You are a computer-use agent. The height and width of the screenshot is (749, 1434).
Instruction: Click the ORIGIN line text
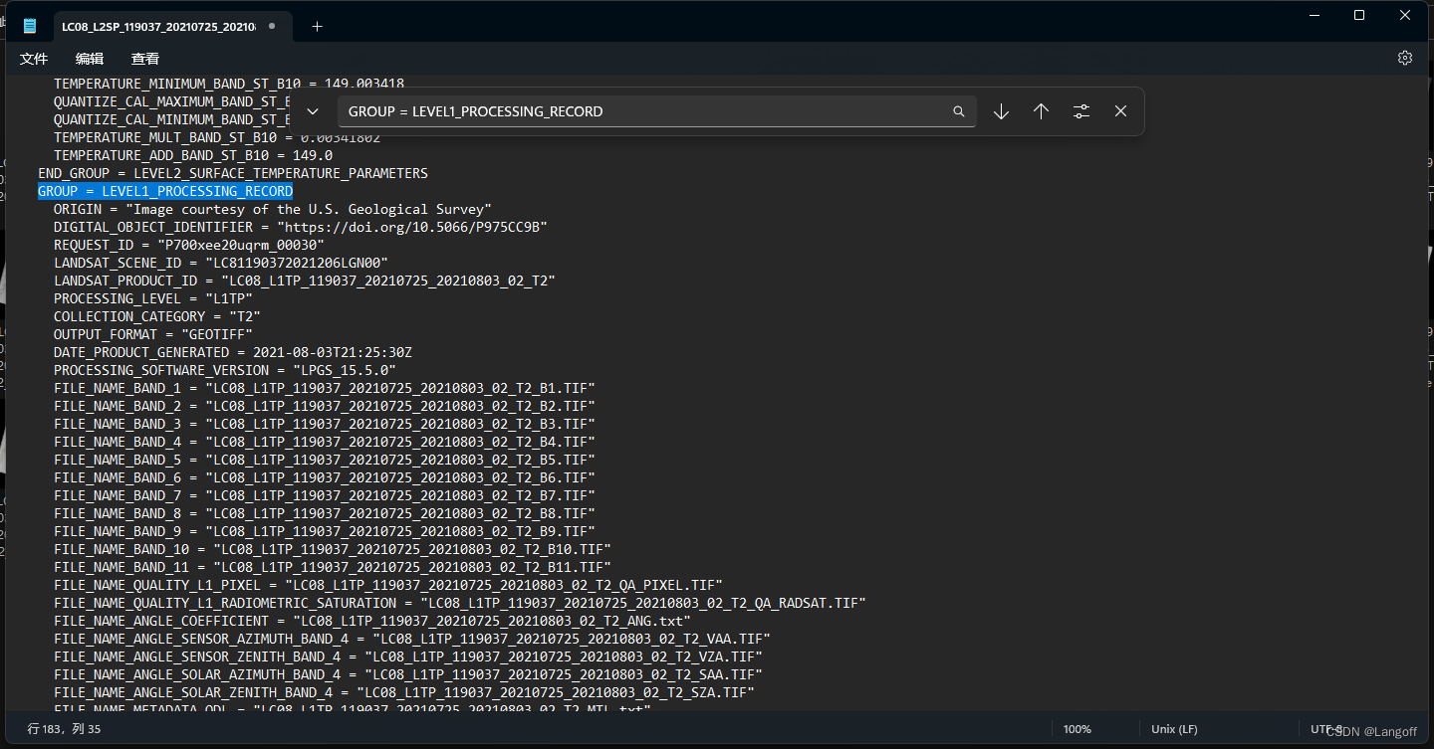pos(273,209)
